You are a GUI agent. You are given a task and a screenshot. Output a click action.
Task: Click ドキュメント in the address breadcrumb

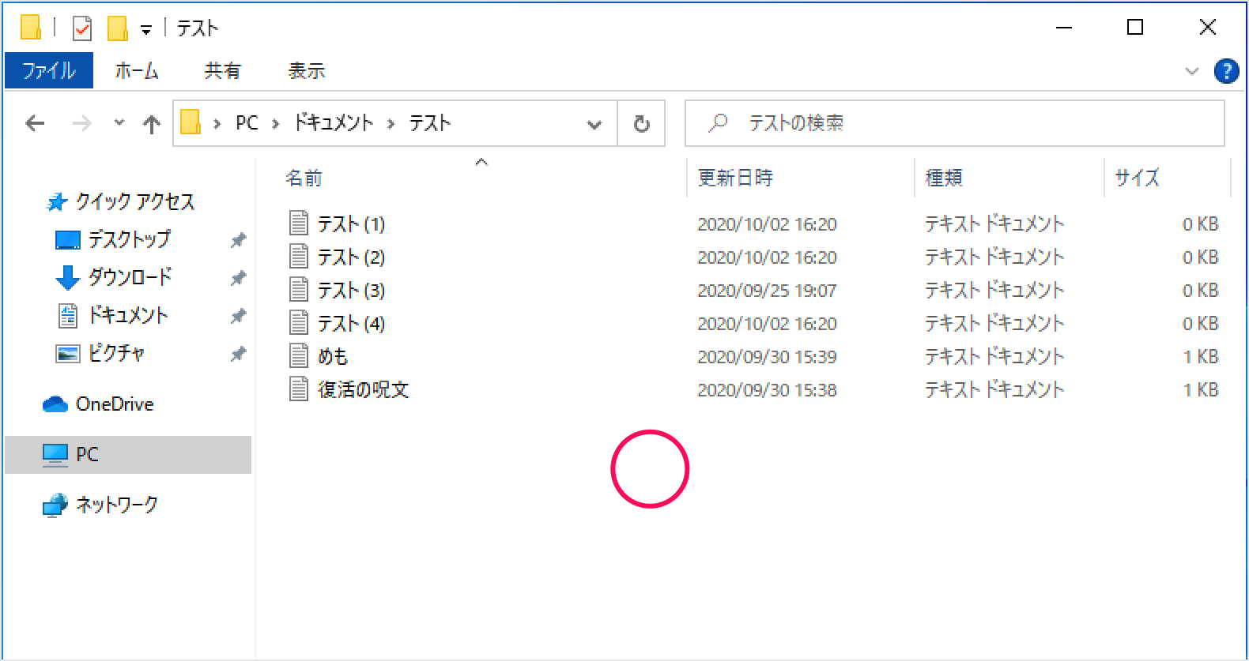333,122
